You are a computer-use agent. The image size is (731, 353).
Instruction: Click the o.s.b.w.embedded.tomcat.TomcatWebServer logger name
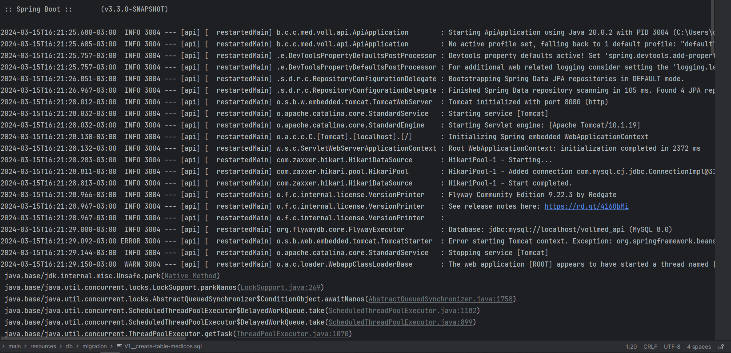[354, 102]
